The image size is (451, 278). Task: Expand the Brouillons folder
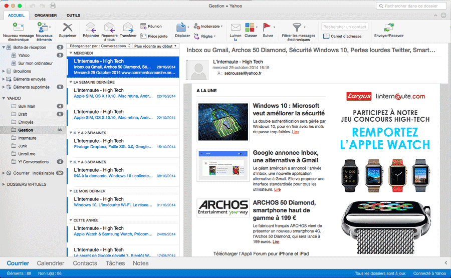4,71
